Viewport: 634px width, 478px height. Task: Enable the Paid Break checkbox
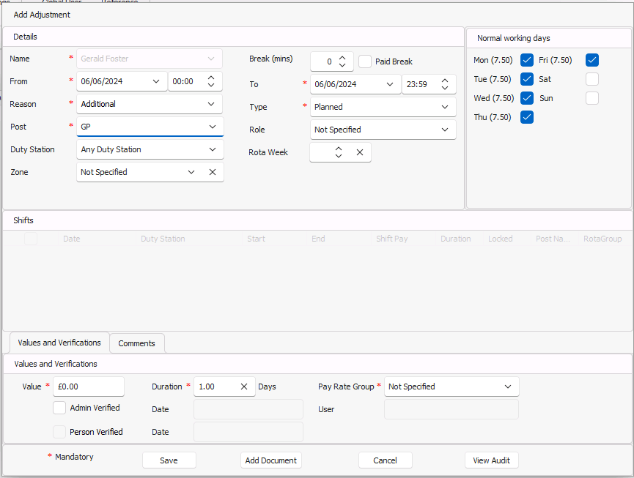[x=365, y=61]
